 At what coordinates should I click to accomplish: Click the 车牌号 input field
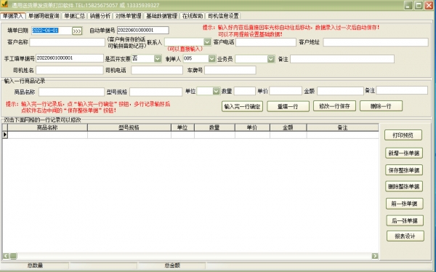[x=230, y=70]
